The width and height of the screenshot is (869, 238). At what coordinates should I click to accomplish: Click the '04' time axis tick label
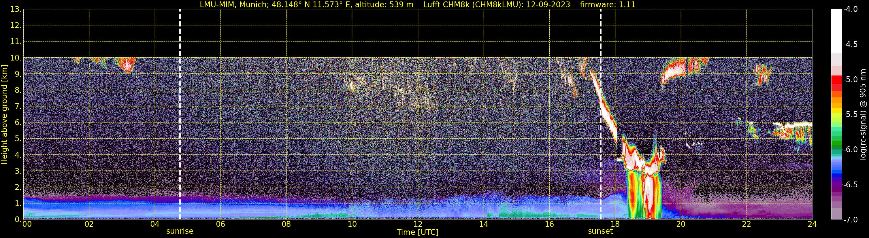(x=155, y=224)
